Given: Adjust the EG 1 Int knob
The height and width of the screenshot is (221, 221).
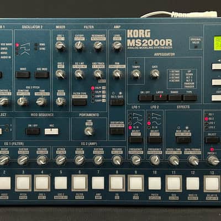Looking at the screenshot, I should click(80, 74).
